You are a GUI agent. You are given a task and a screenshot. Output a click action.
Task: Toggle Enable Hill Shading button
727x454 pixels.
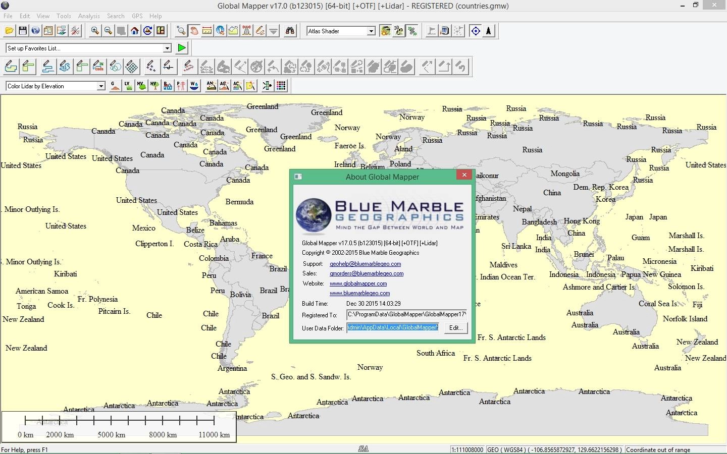pyautogui.click(x=385, y=31)
